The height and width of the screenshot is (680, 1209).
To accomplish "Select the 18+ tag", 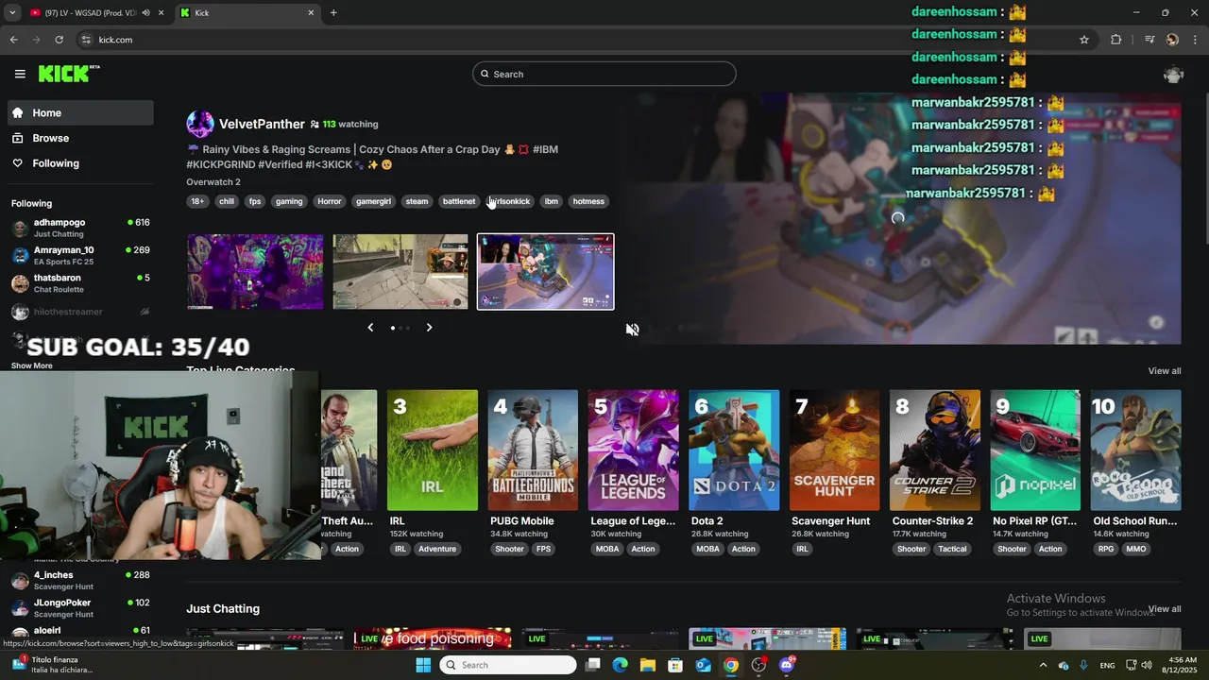I will point(197,201).
